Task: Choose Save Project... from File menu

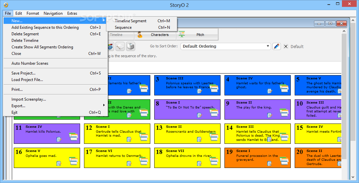Action: point(55,73)
